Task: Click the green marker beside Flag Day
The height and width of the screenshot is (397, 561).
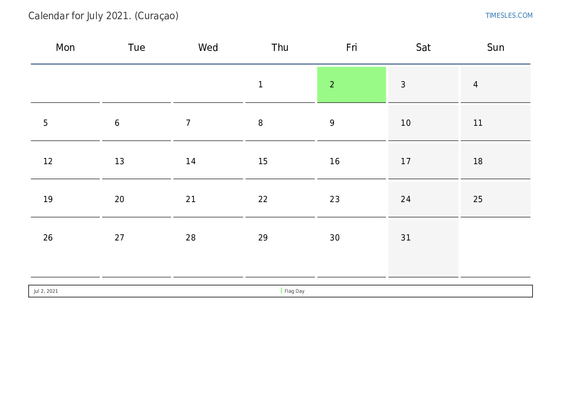Action: [x=281, y=291]
